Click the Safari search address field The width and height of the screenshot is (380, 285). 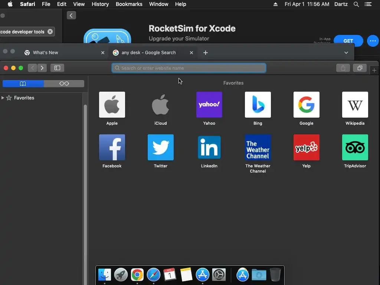[x=189, y=68]
